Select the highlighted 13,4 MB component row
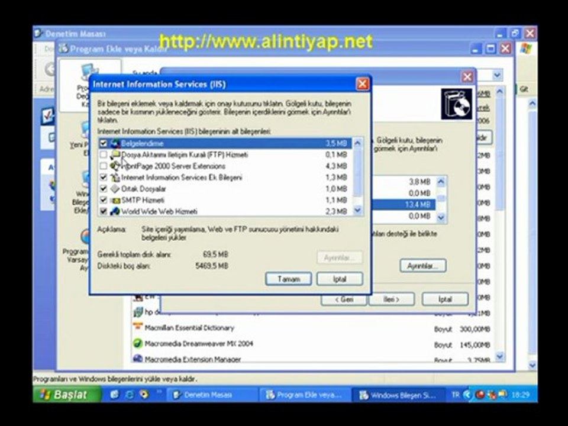The height and width of the screenshot is (426, 568). [403, 205]
